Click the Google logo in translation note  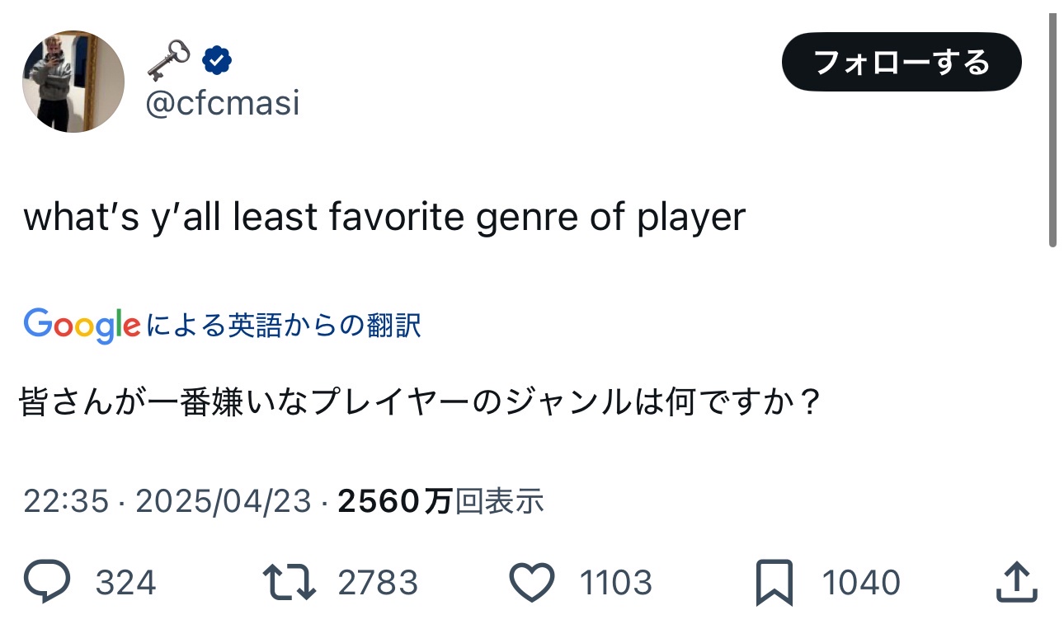click(x=82, y=325)
